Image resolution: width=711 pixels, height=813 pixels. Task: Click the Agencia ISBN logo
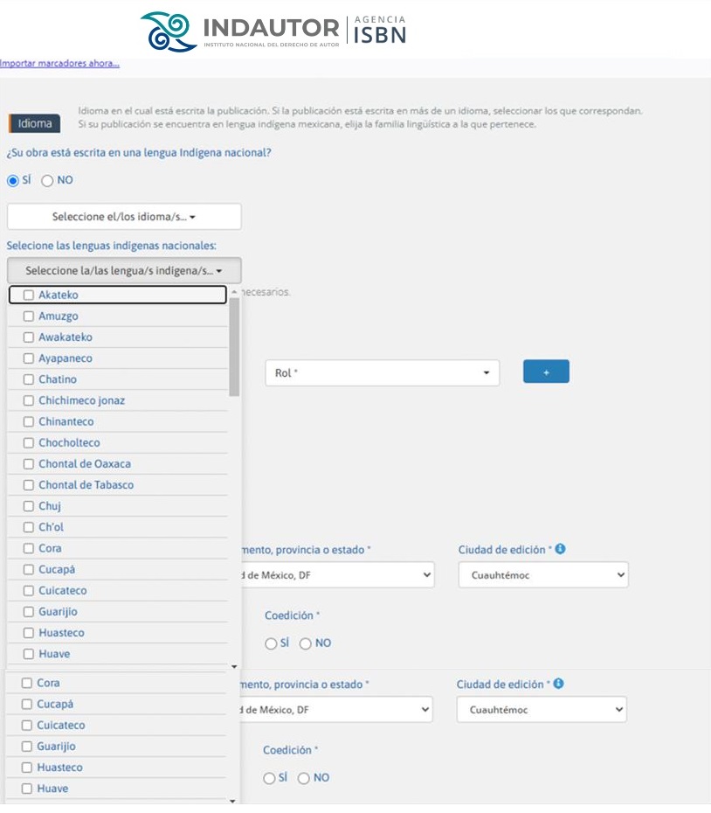tap(379, 30)
